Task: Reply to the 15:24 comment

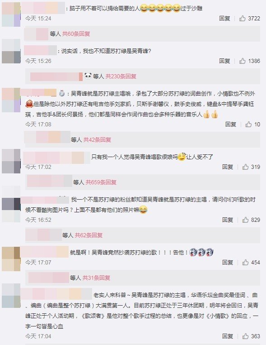Action: (224, 18)
